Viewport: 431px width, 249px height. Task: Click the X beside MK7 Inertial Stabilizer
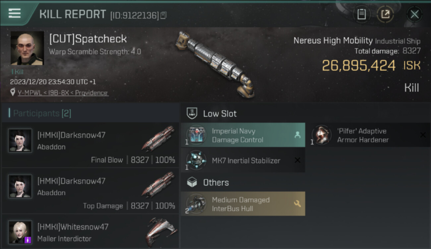click(x=297, y=160)
